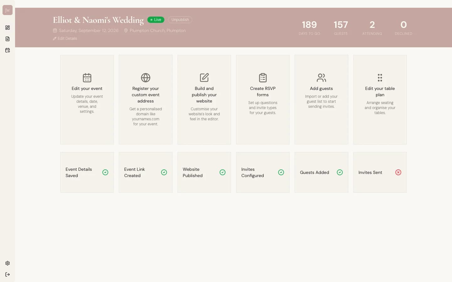452x282 pixels.
Task: Open the dashboard from the sidebar grid icon
Action: pos(8,28)
